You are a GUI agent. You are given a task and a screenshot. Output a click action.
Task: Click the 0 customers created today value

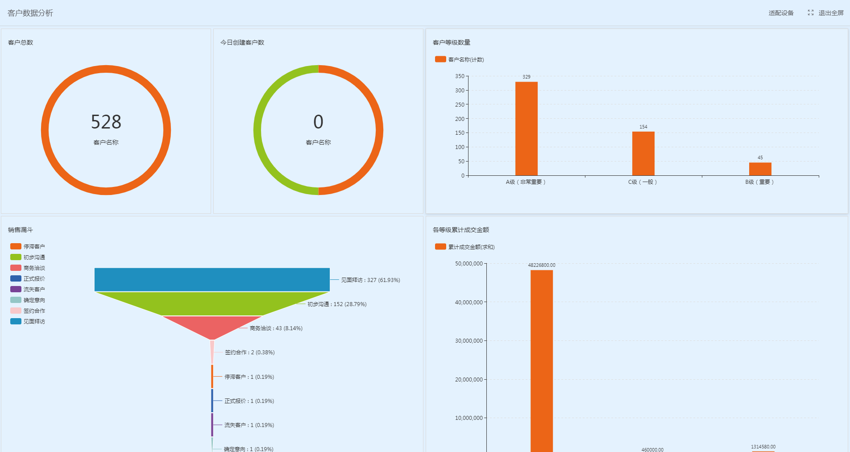click(318, 122)
